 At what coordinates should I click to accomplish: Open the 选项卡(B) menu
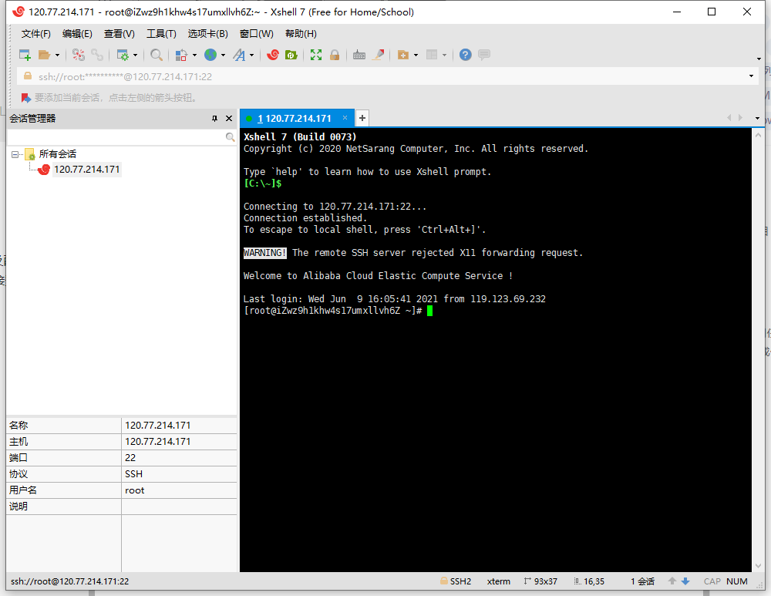pos(207,33)
